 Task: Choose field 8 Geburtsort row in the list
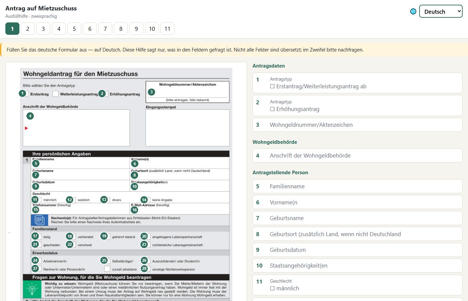tap(357, 234)
